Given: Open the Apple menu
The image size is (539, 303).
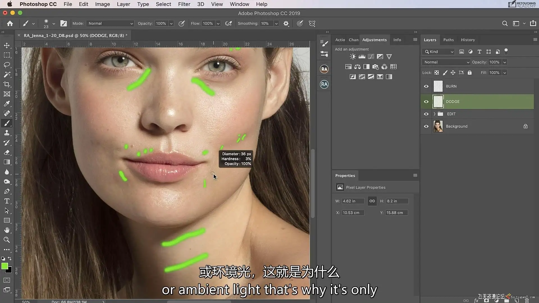Looking at the screenshot, I should pos(10,4).
